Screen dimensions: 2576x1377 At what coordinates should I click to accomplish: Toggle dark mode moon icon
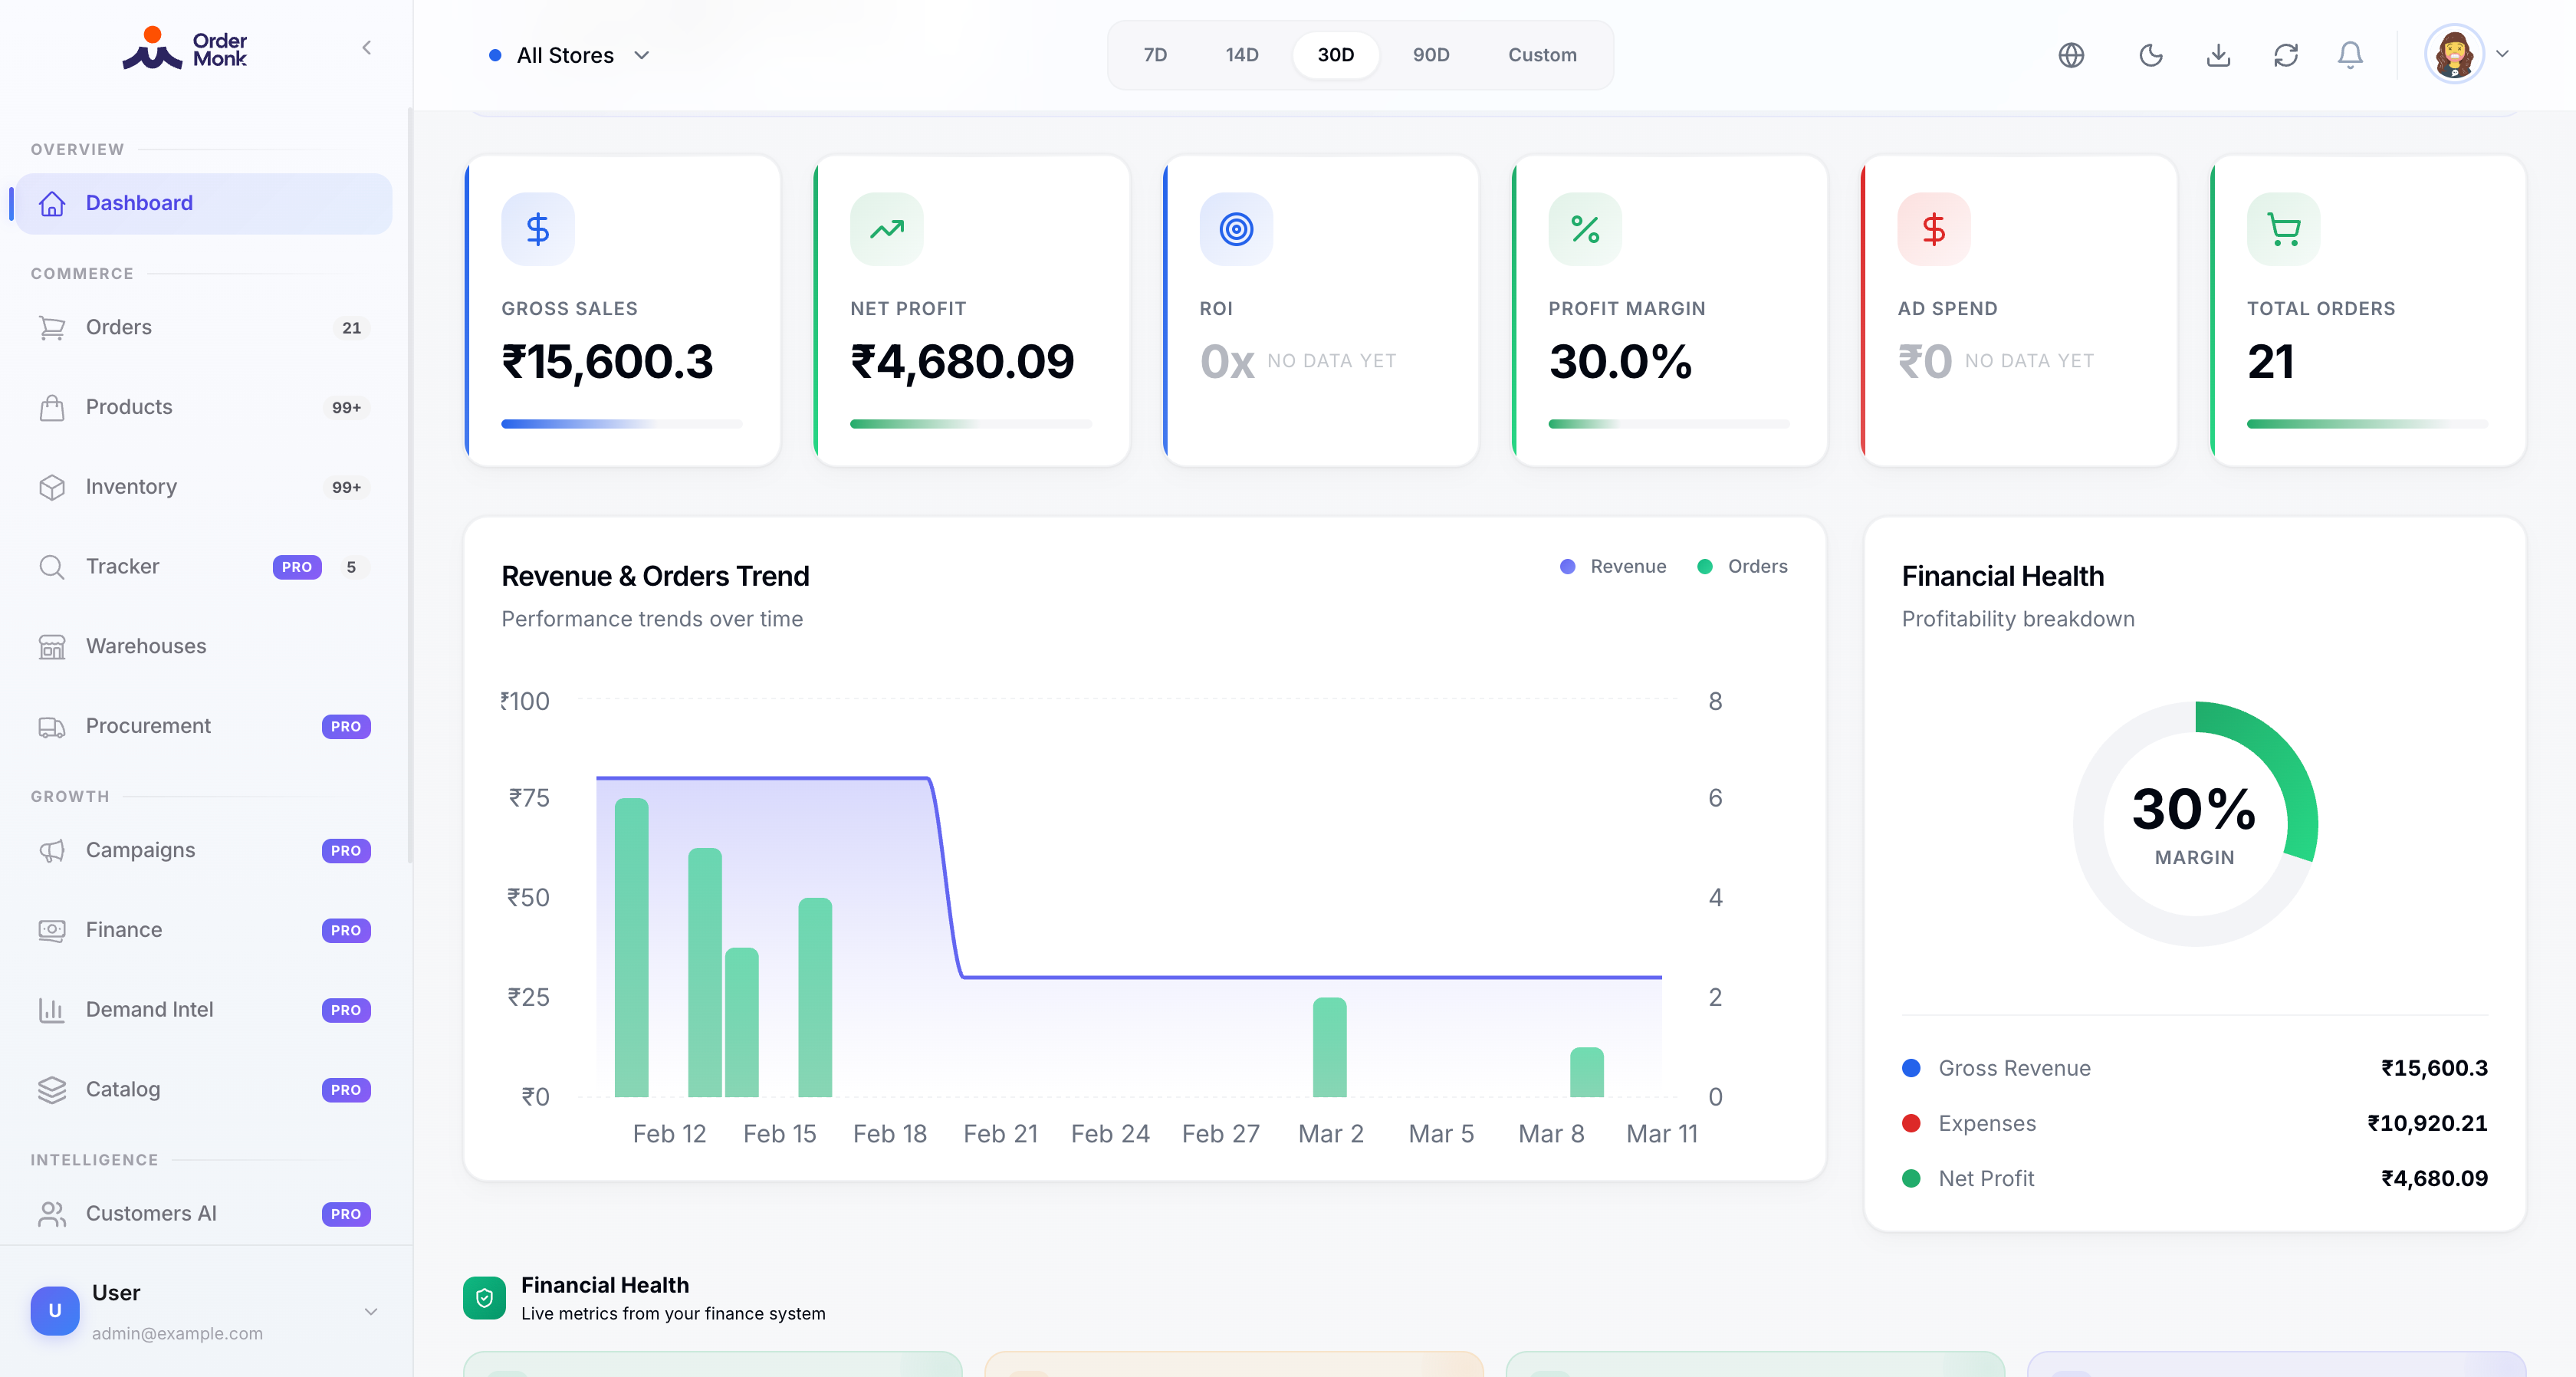[x=2150, y=55]
